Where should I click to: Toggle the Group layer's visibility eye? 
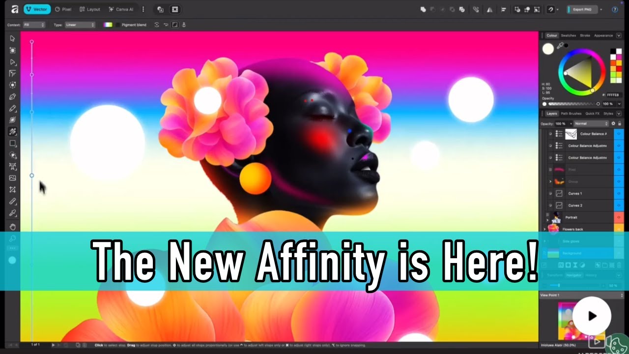click(619, 181)
